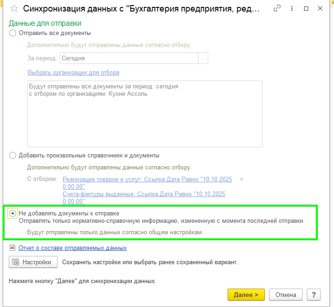
Task: Click the 'За период' field showing Сегодня
Action: 129,58
